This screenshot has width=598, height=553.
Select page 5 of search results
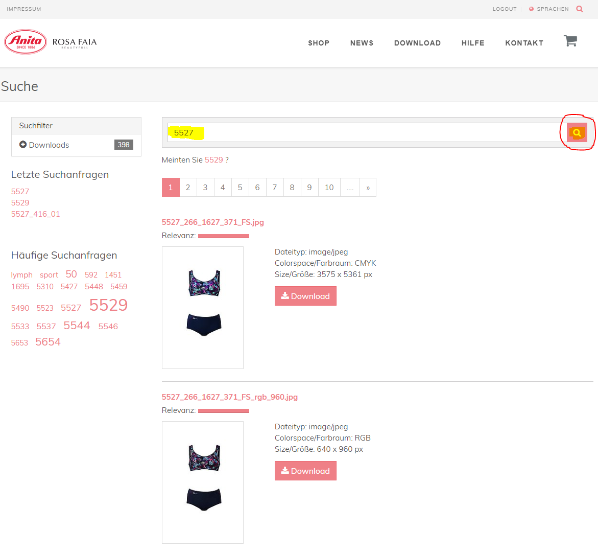coord(240,188)
